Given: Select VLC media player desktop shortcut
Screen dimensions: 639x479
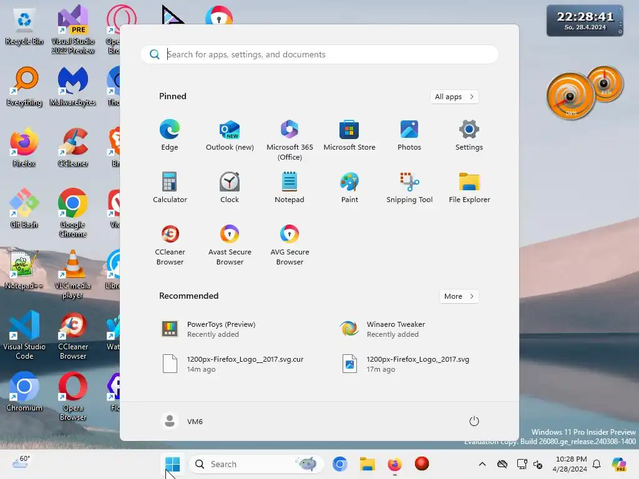Looking at the screenshot, I should pyautogui.click(x=73, y=274).
